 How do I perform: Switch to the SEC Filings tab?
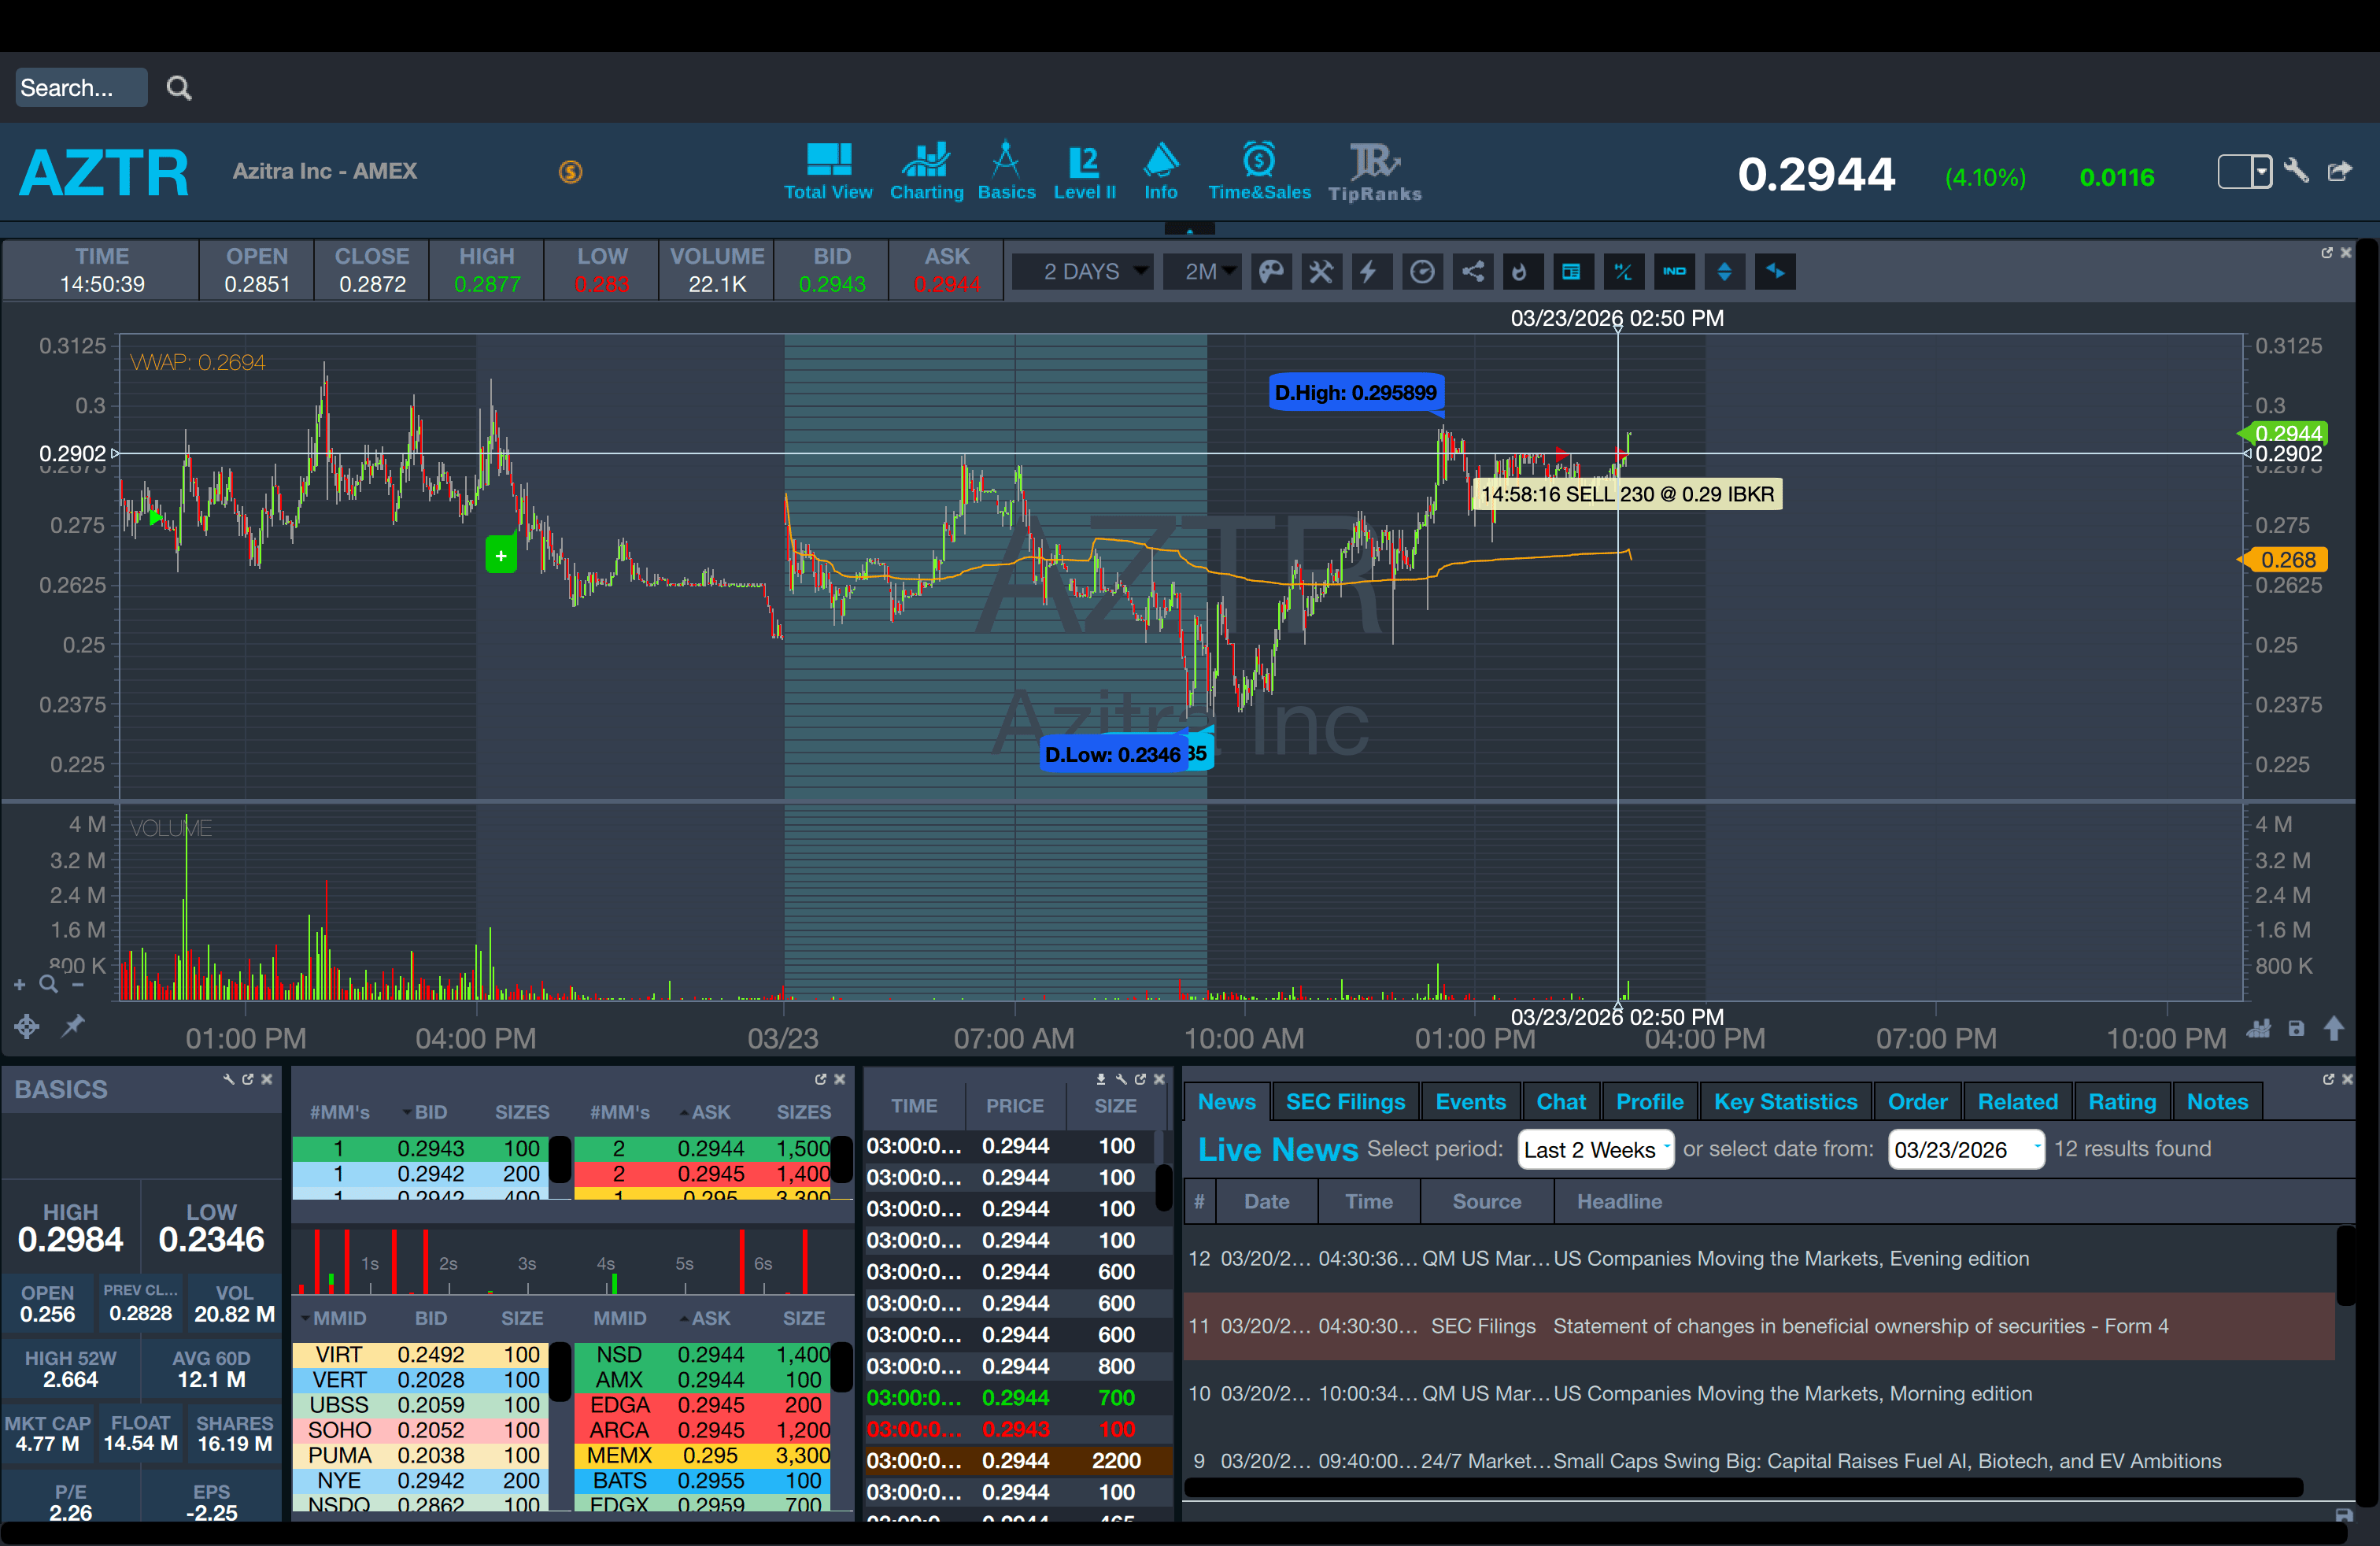(x=1345, y=1102)
